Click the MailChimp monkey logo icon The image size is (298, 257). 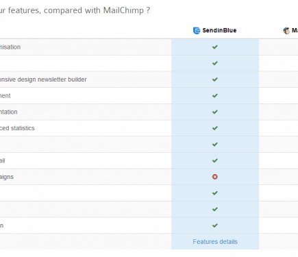[286, 31]
